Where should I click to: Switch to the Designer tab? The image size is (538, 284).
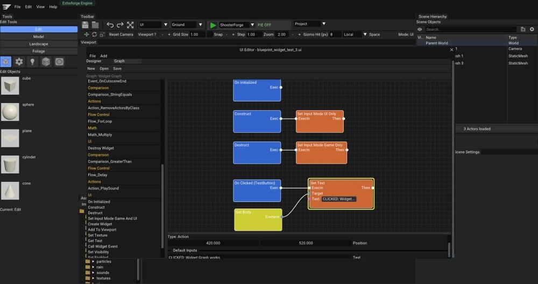coord(94,61)
